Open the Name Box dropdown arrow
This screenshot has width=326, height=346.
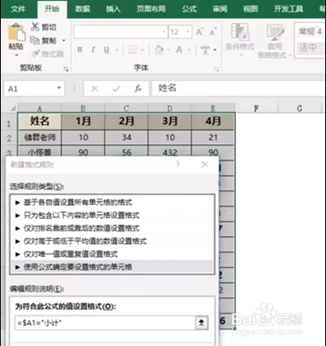tap(58, 88)
